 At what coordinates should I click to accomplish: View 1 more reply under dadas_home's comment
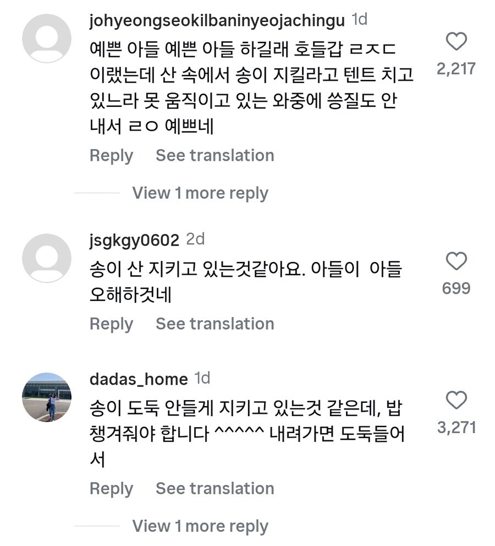tap(199, 526)
